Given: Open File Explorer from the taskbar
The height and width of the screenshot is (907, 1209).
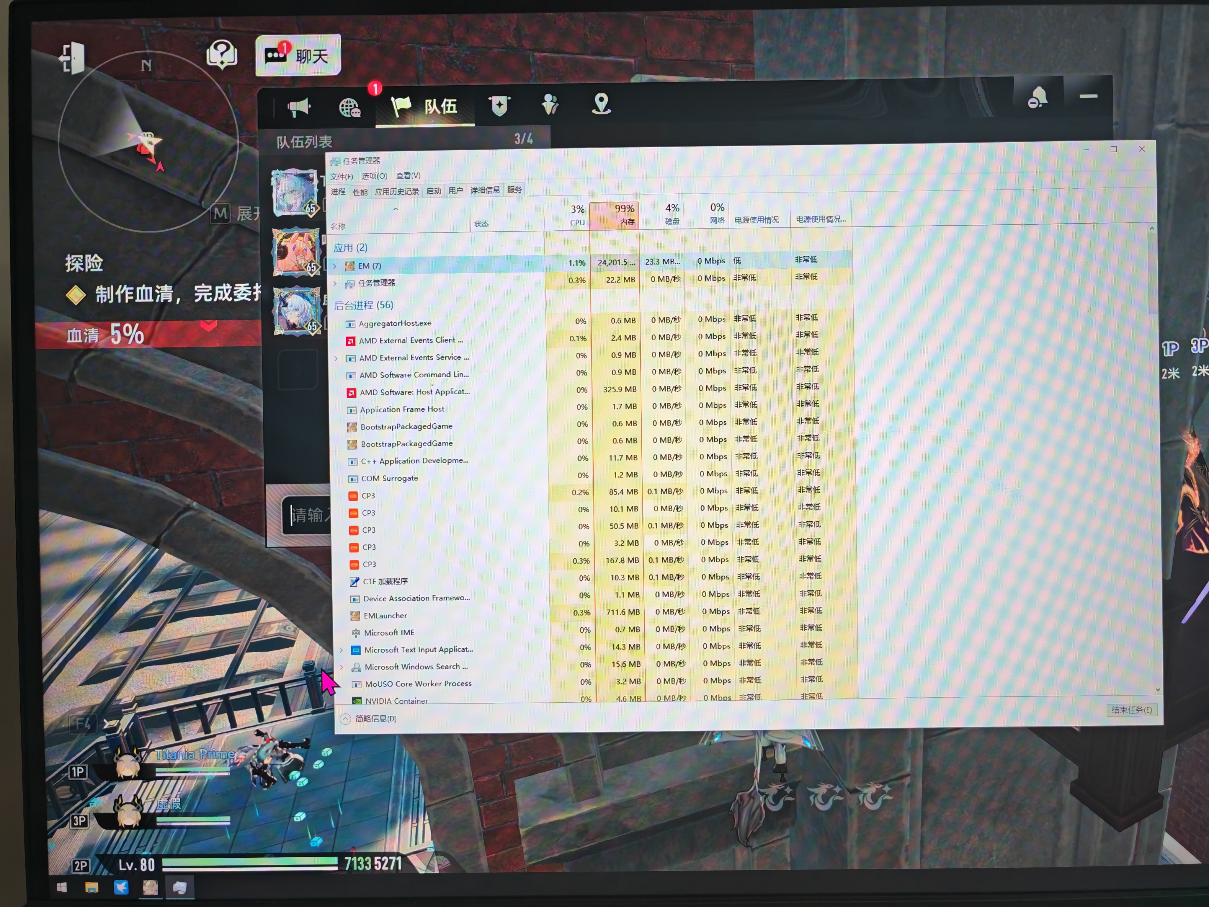Looking at the screenshot, I should pyautogui.click(x=91, y=887).
